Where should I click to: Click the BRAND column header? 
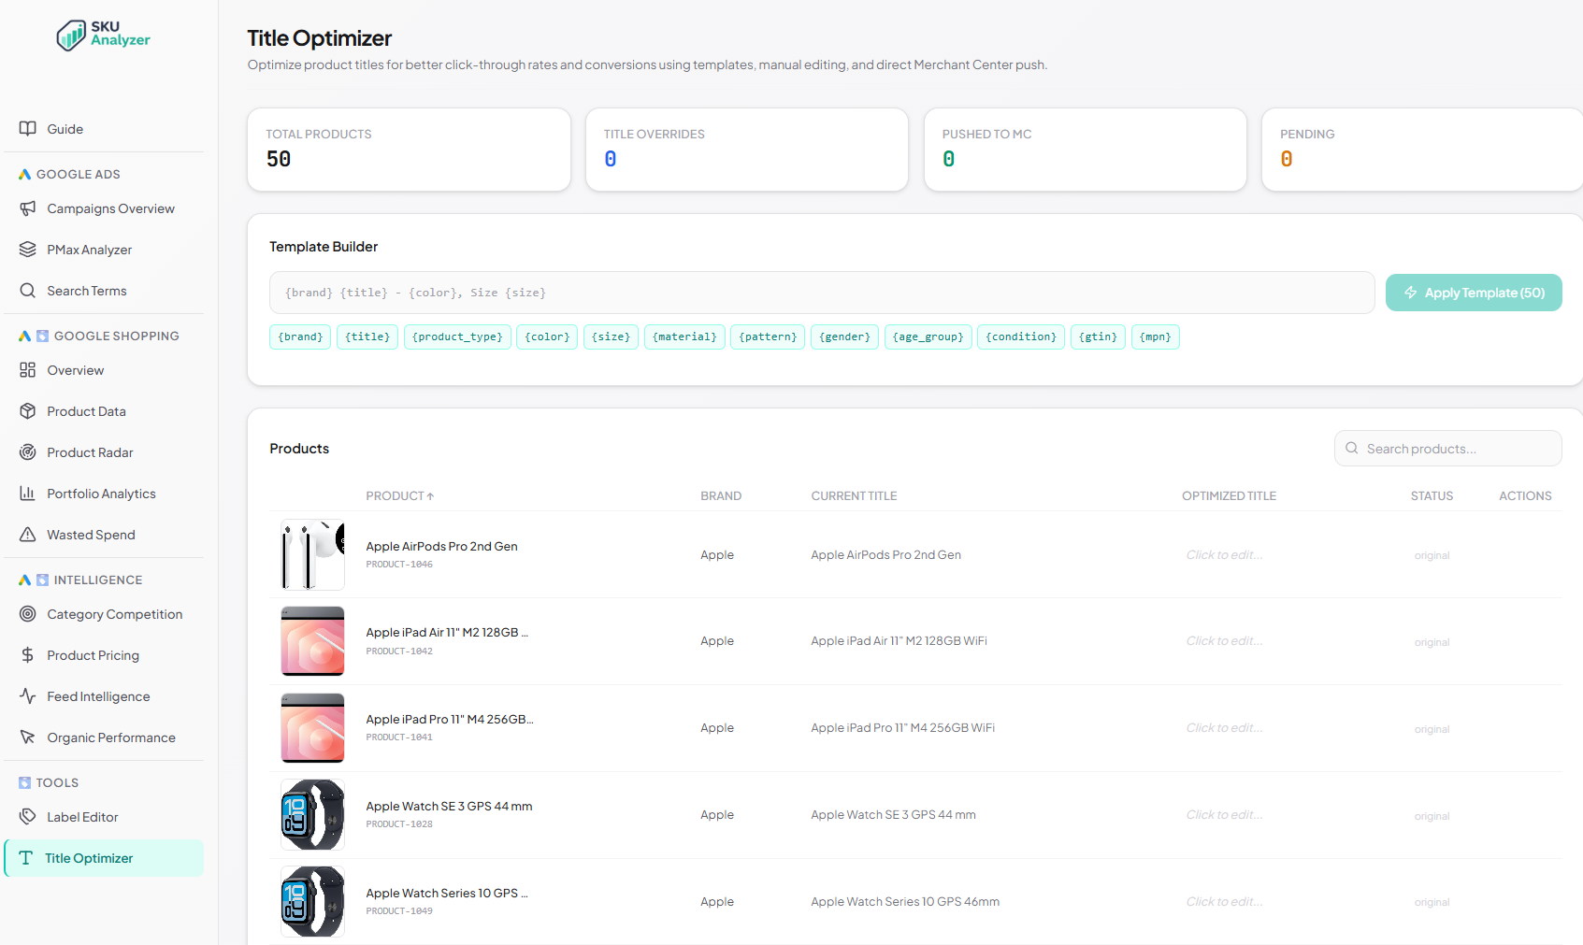click(721, 496)
